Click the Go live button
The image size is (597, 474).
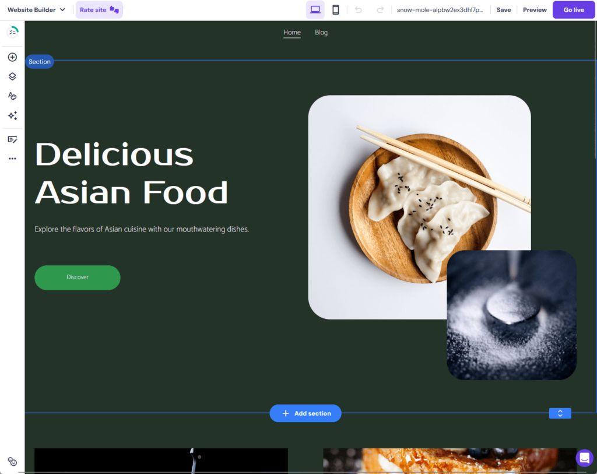click(x=574, y=10)
